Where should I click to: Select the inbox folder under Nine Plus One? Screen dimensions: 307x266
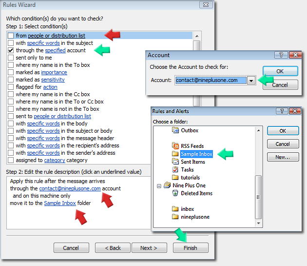tap(187, 209)
